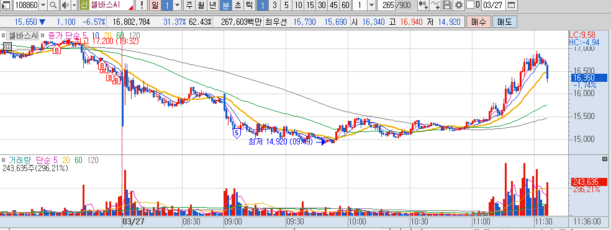Image resolution: width=611 pixels, height=230 pixels.
Task: Expand stock code 108860 dropdown
Action: [43, 6]
